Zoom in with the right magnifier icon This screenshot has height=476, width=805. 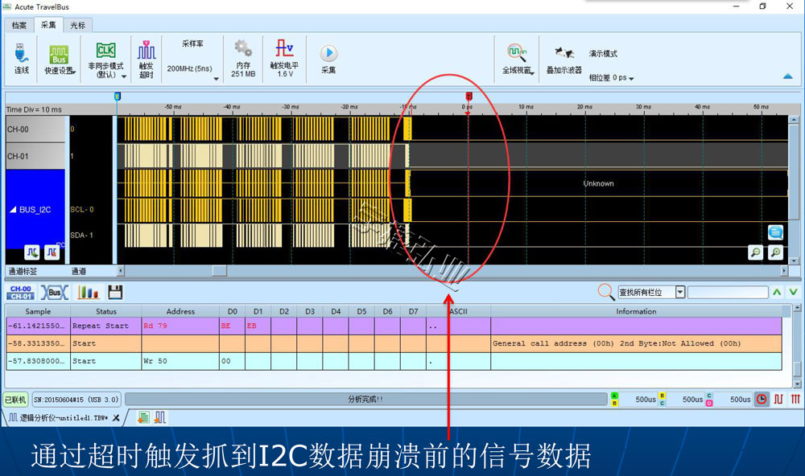(776, 252)
